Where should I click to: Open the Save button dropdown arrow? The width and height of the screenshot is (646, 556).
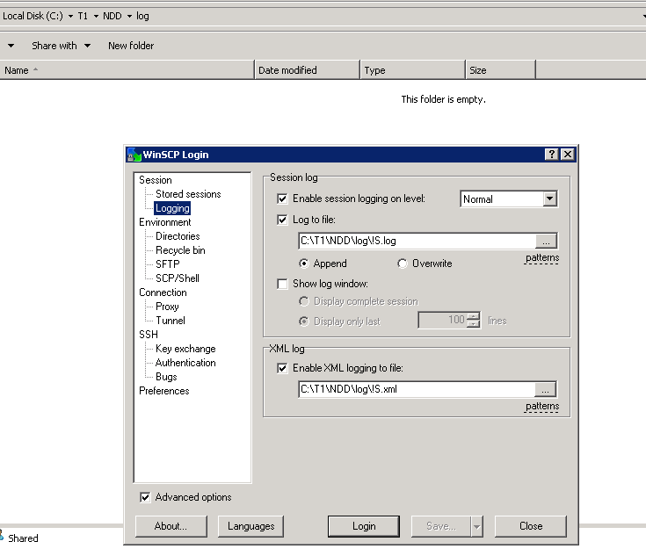tap(477, 526)
